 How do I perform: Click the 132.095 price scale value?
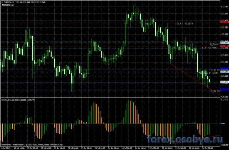click(224, 35)
